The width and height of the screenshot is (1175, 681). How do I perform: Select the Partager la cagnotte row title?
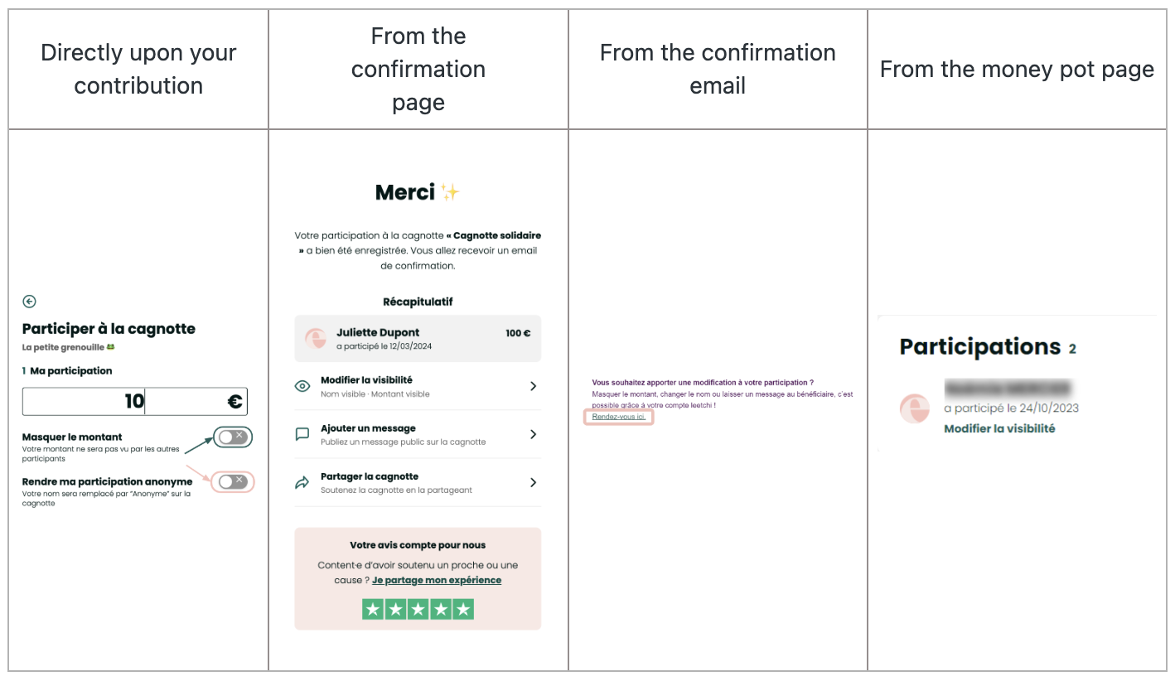(x=370, y=476)
